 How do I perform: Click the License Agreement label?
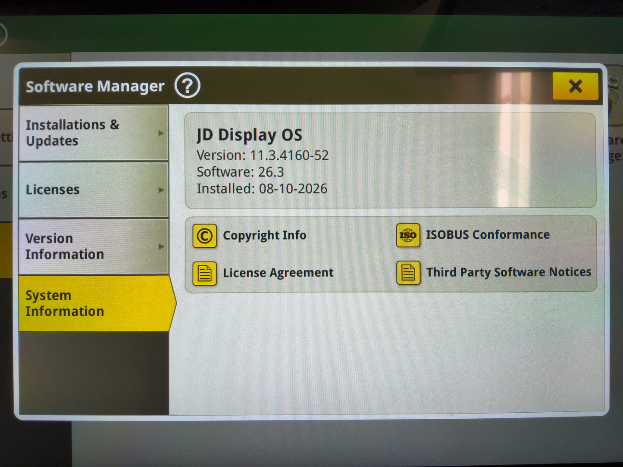click(x=278, y=273)
